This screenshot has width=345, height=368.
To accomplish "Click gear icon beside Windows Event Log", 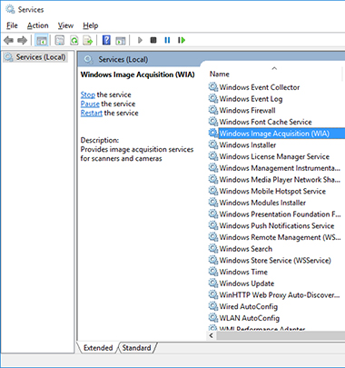I will click(213, 99).
